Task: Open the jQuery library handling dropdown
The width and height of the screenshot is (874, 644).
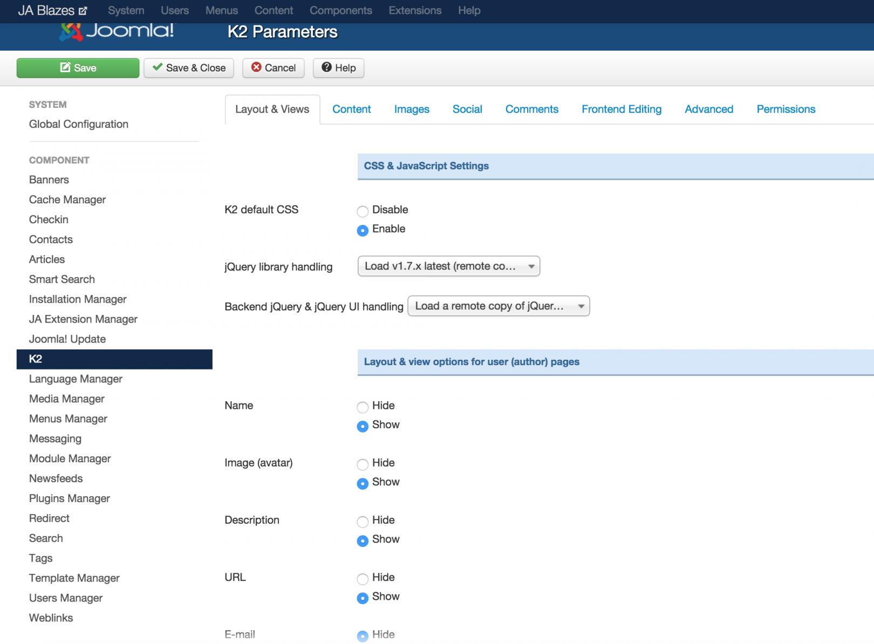Action: (x=448, y=266)
